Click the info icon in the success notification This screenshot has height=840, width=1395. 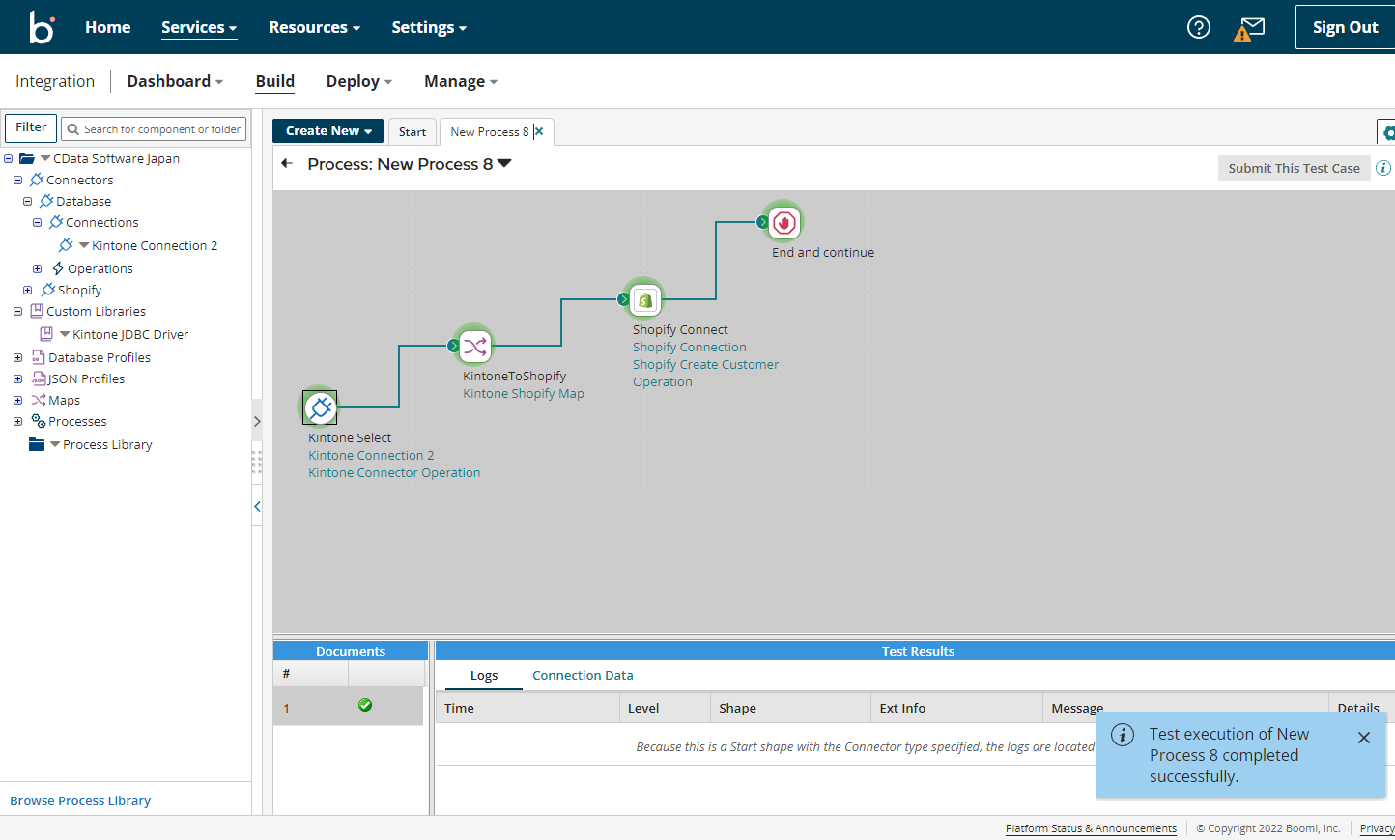pos(1123,735)
